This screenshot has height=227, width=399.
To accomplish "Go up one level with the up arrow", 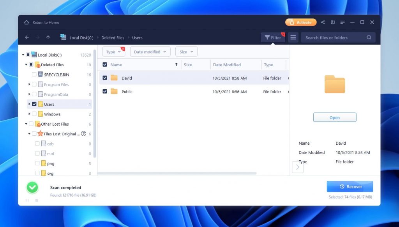I will click(48, 37).
